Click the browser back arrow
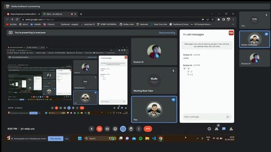 pos(7,19)
